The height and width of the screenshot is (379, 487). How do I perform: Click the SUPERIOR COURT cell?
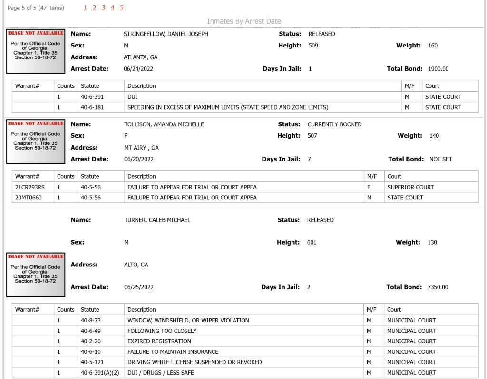[410, 187]
